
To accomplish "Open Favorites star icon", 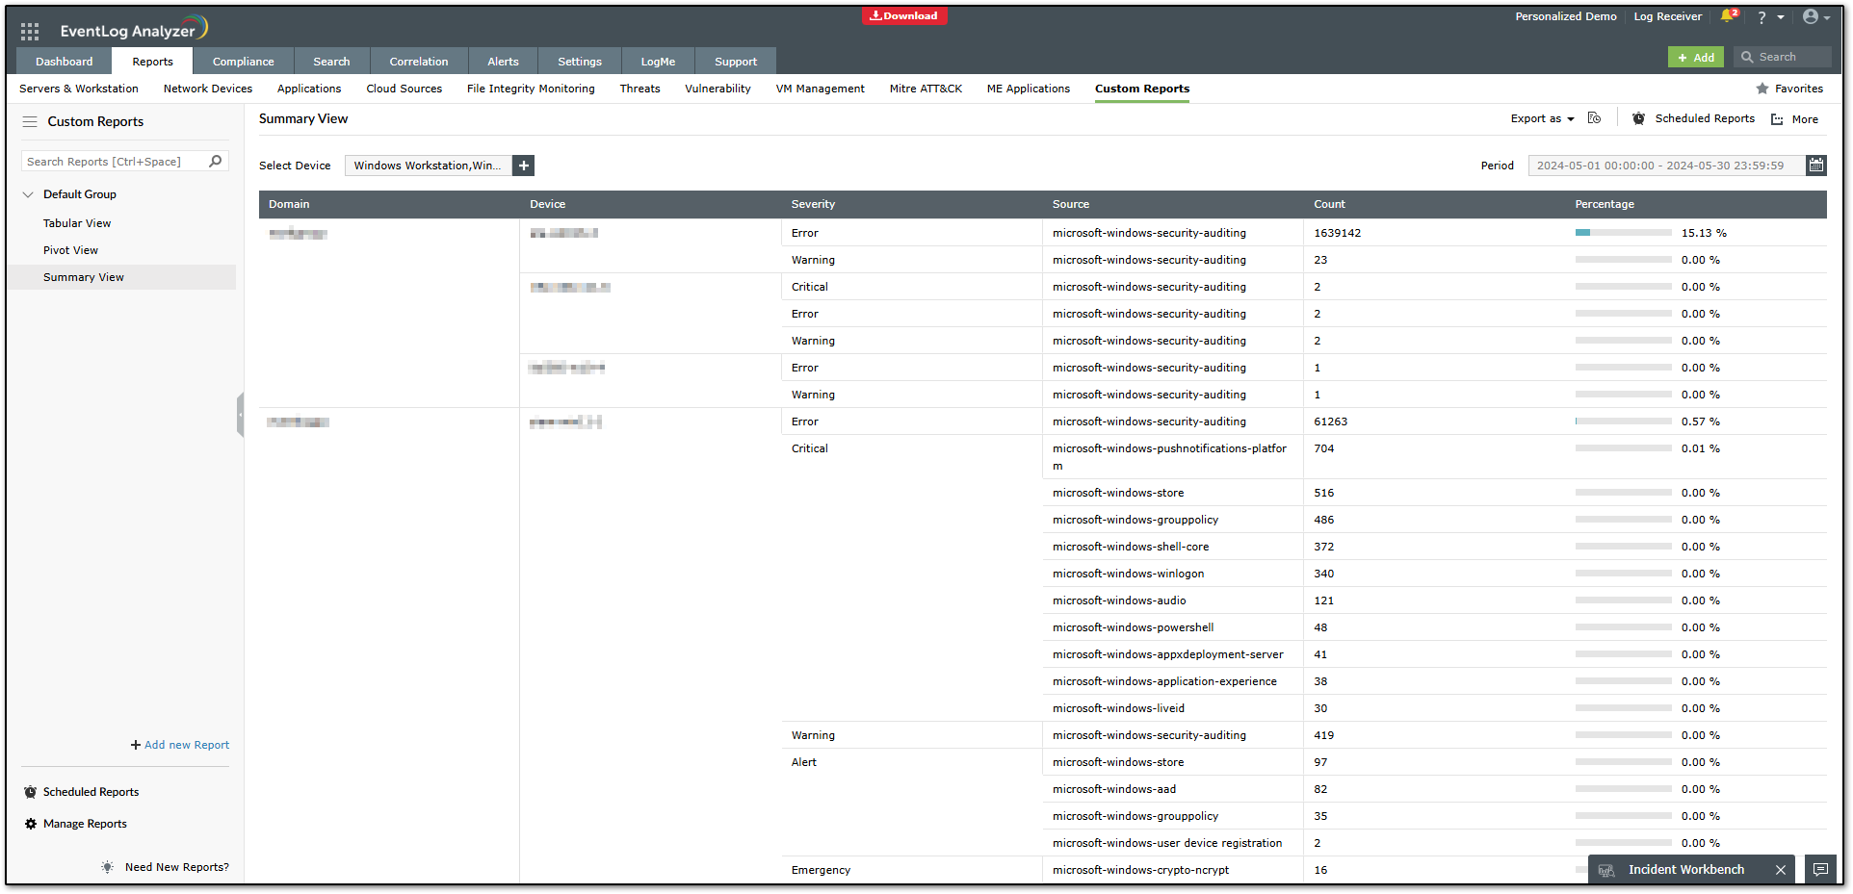I will click(x=1762, y=89).
